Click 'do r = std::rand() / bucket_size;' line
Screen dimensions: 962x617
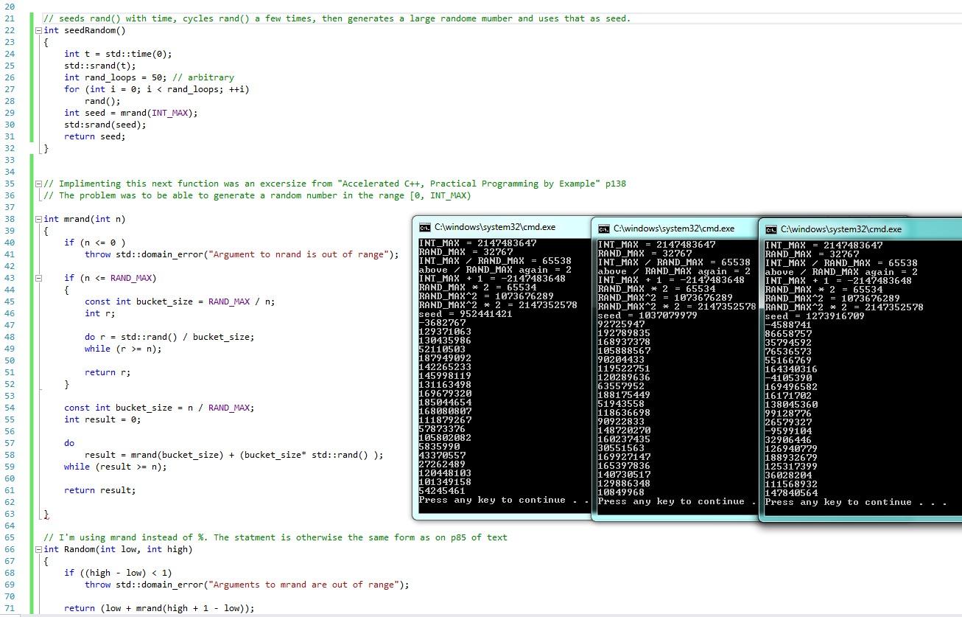tap(169, 337)
